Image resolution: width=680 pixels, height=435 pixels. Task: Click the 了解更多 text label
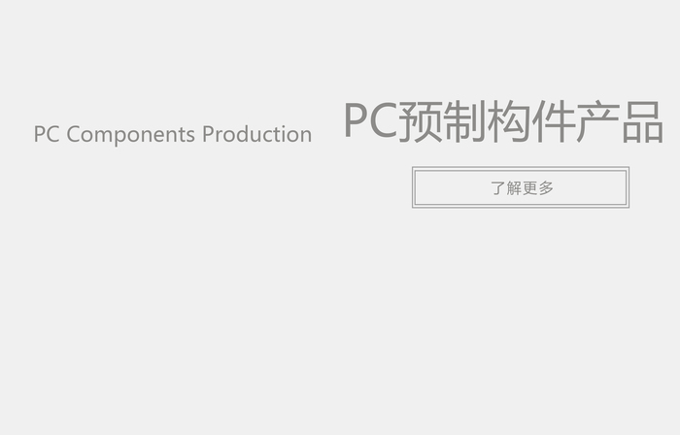[523, 188]
